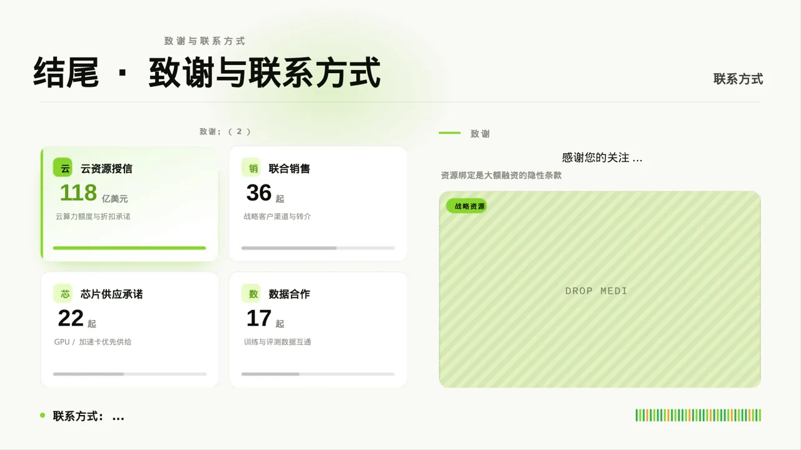Click the small 致谢与联系方式 subtitle above the title
The width and height of the screenshot is (801, 450).
click(205, 41)
